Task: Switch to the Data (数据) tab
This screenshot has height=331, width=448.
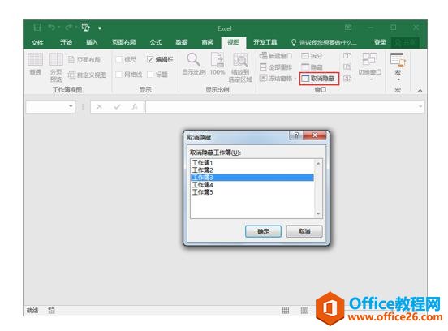Action: (x=182, y=42)
